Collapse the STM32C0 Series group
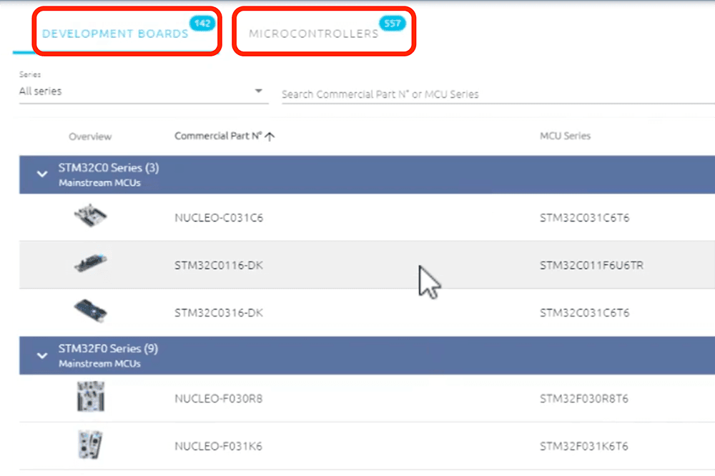Screen dimensions: 715x476 tap(42, 174)
